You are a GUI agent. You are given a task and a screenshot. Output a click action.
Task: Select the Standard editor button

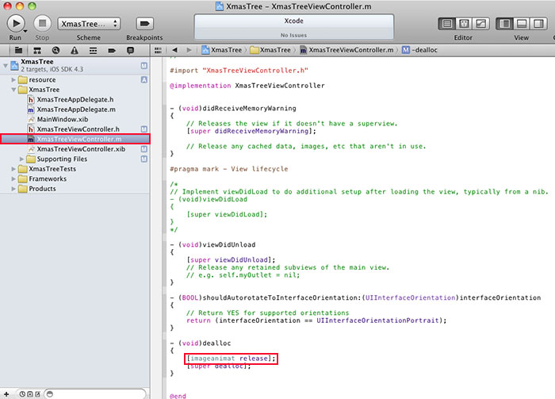(447, 24)
